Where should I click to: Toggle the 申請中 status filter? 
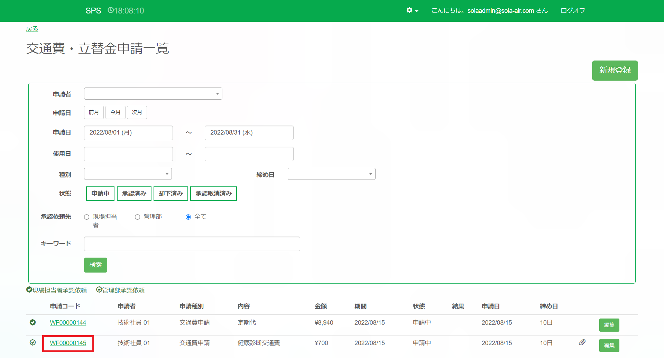tap(100, 194)
